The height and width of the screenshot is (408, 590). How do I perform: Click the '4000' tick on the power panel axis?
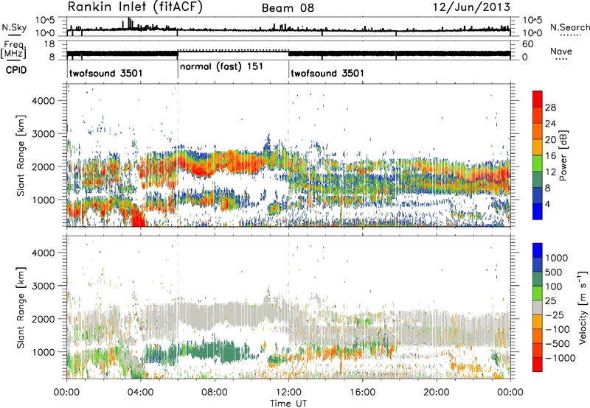point(44,101)
